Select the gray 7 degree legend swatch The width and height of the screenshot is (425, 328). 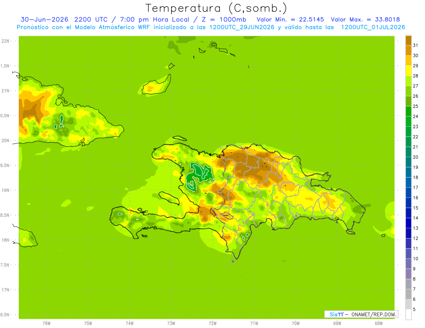[x=408, y=284]
